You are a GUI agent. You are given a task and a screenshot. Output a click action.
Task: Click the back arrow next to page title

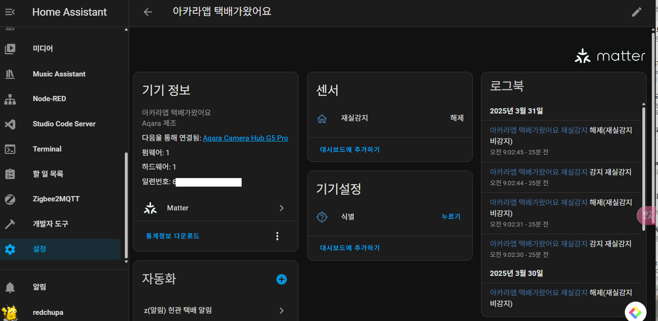[147, 12]
